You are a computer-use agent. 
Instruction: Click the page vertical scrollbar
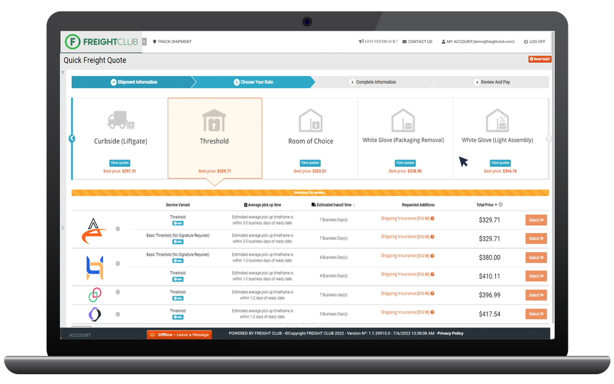[x=553, y=178]
